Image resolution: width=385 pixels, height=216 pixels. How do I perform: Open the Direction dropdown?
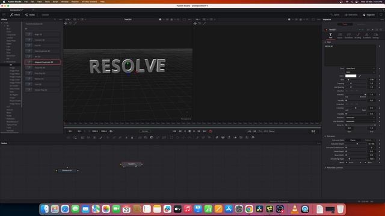[360, 118]
